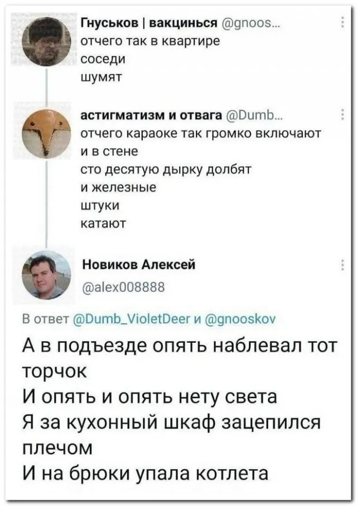Open the three-dot menu on Новиков Алексей's tweet
This screenshot has height=506, width=357.
point(341,265)
